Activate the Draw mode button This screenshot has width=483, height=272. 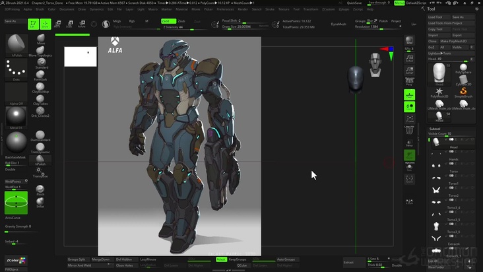[46, 24]
